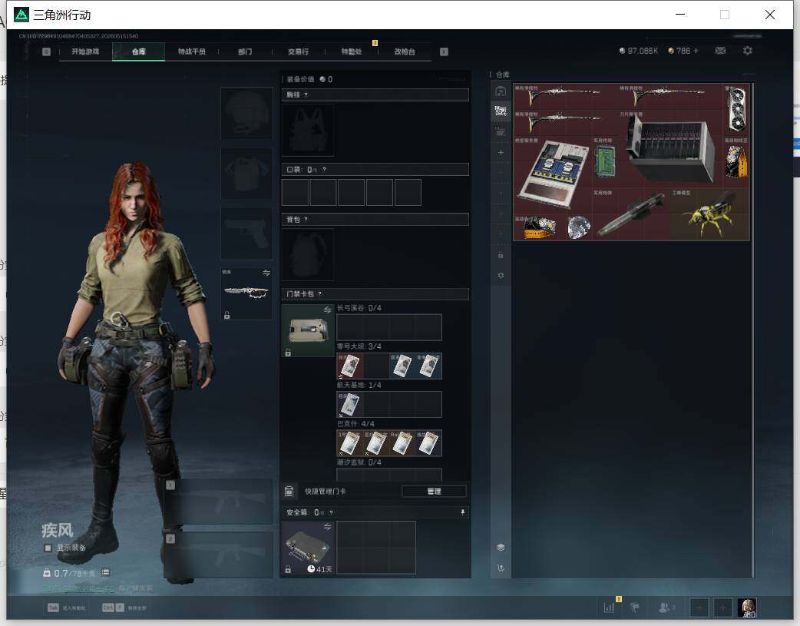The width and height of the screenshot is (800, 626).
Task: Open the settings gear in the top bar
Action: pos(748,51)
